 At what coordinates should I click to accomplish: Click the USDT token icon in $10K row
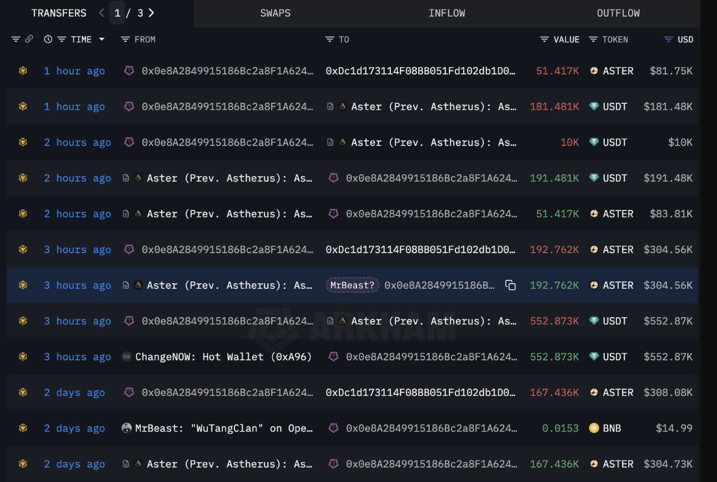594,142
